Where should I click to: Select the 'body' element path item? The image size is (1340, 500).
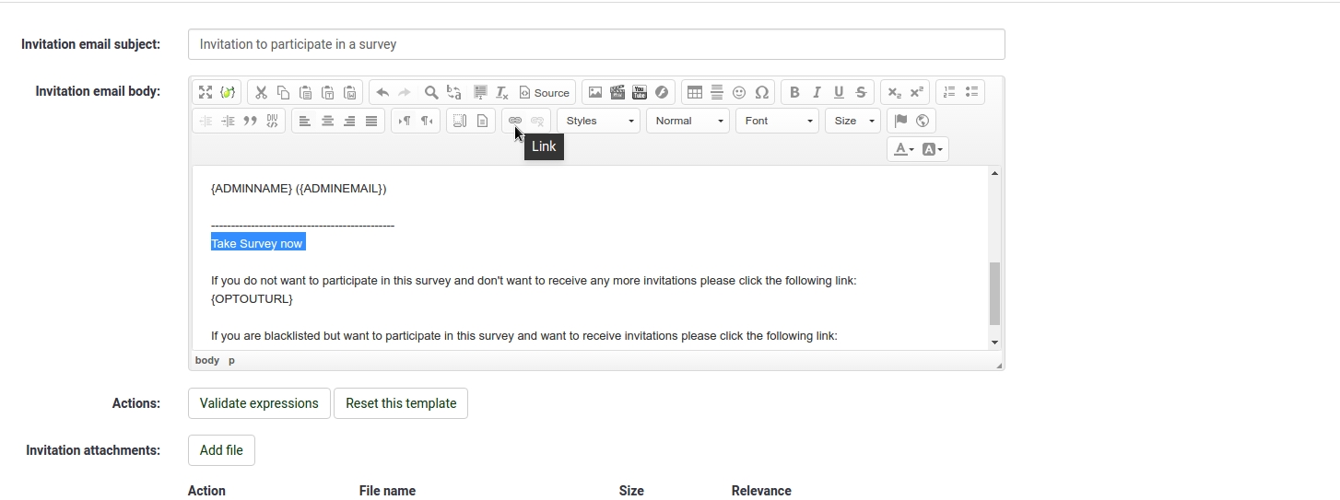click(x=207, y=360)
